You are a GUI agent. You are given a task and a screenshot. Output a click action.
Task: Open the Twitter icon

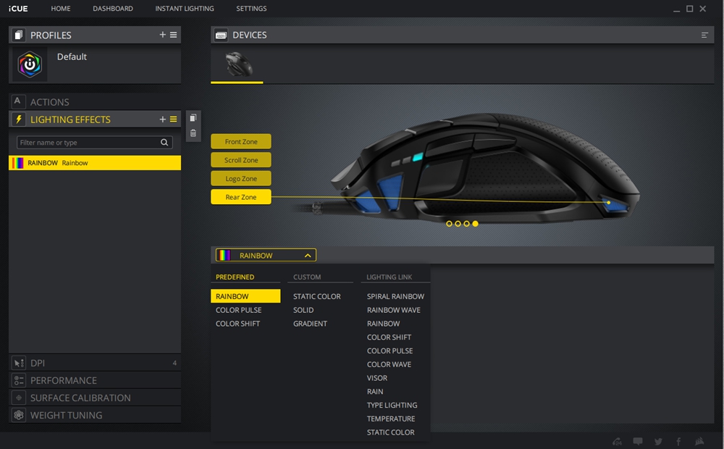point(658,442)
